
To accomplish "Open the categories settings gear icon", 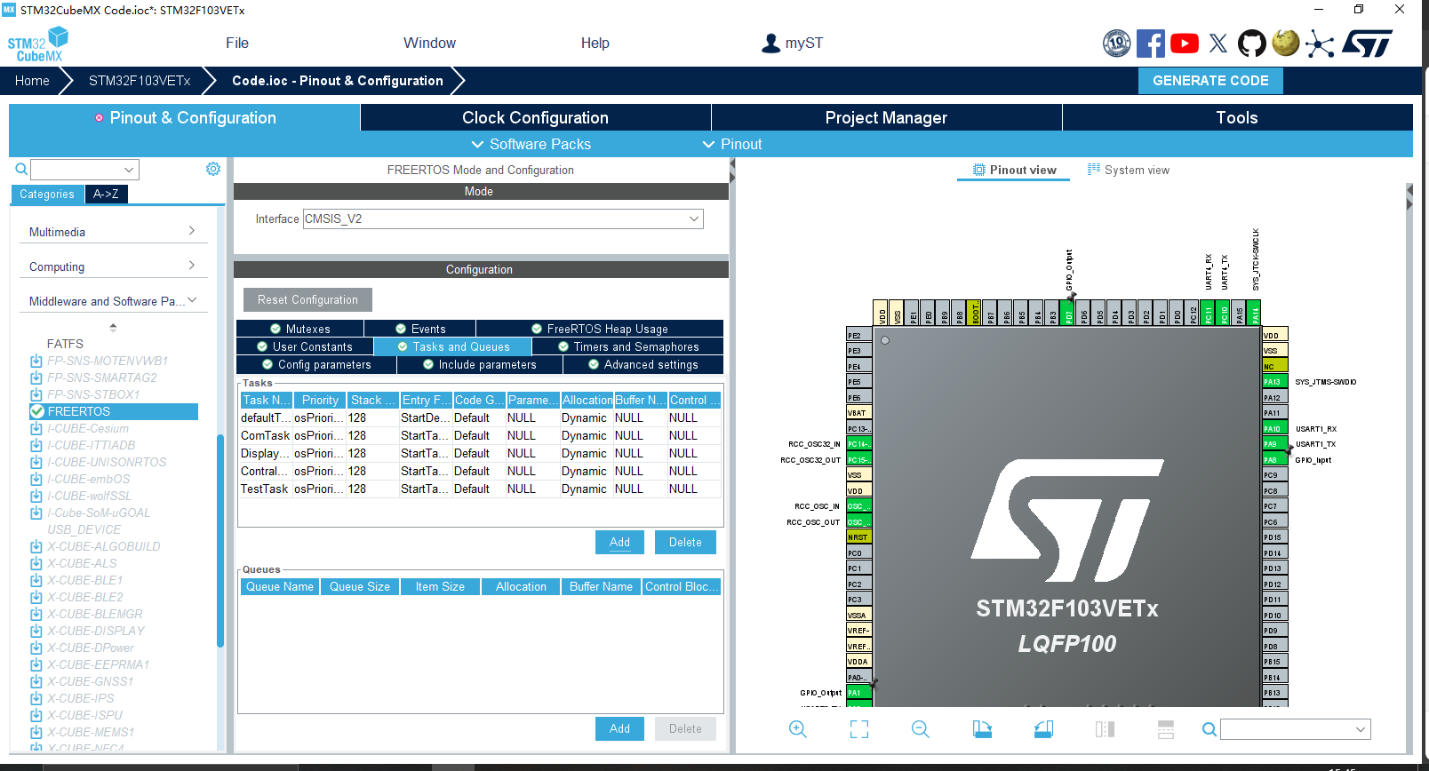I will click(213, 169).
